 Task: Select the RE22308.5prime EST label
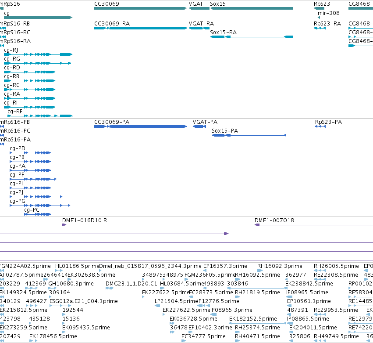point(336,275)
